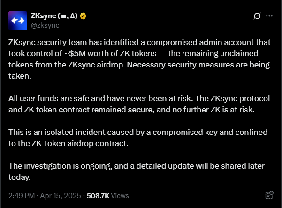Click the delta symbol in the display name
282x208 pixels.
(72, 16)
